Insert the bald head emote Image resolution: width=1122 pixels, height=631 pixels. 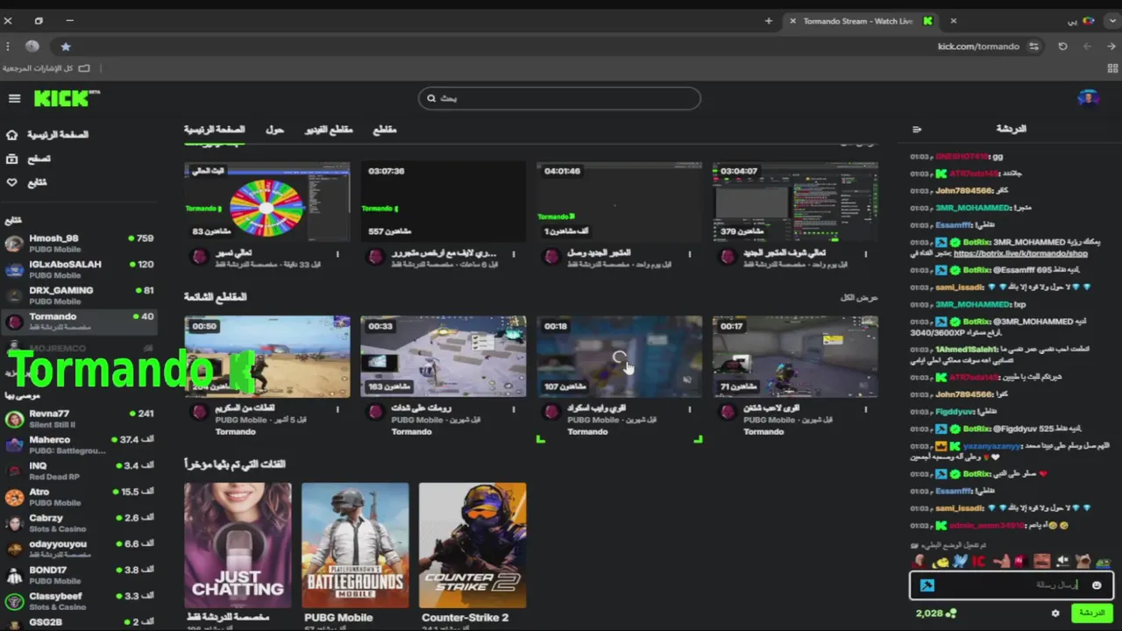point(919,561)
